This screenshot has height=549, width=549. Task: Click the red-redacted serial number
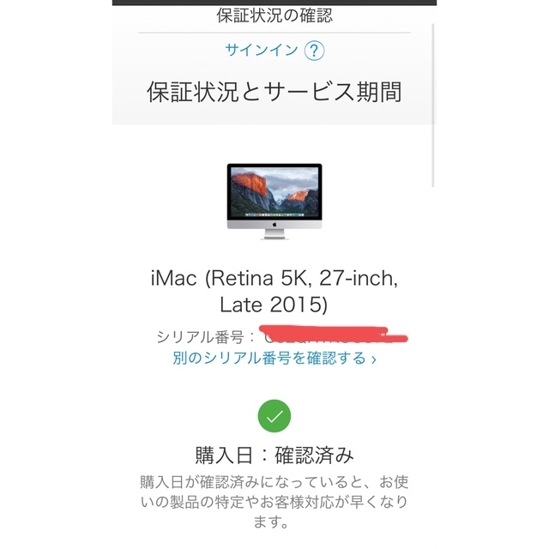tap(334, 335)
